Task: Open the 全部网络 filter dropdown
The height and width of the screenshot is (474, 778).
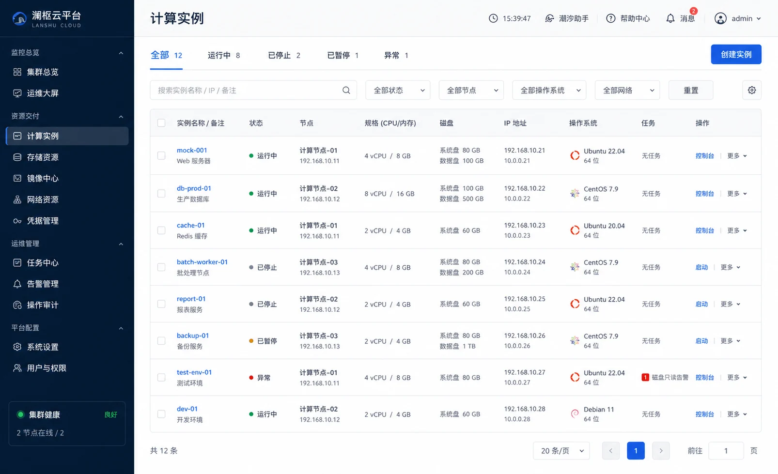Action: tap(627, 90)
